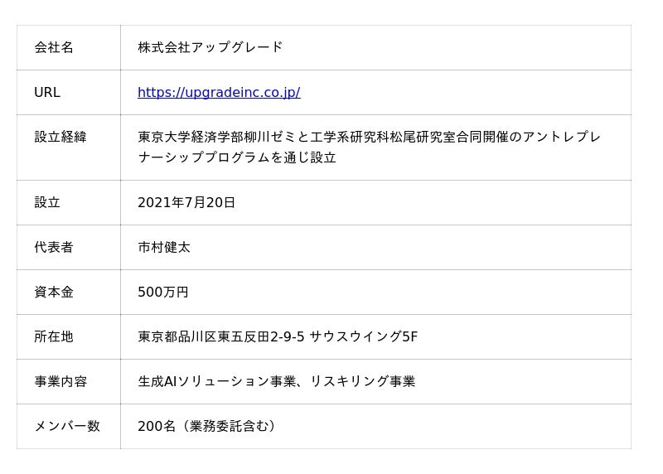Open the upgradeinc.co.jp URL link
The height and width of the screenshot is (474, 663).
coord(219,93)
